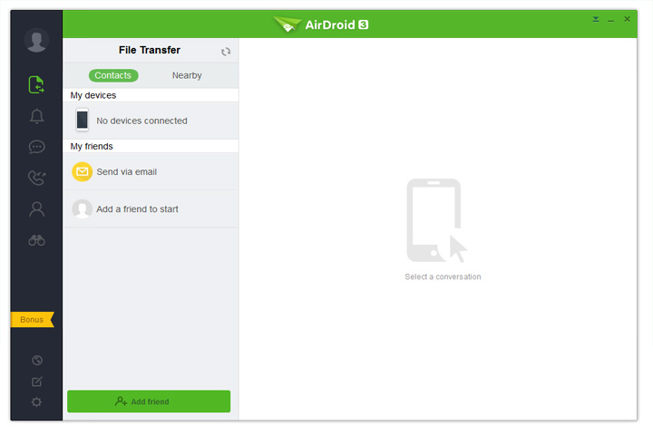Select the File Transfer sidebar icon

(x=36, y=84)
